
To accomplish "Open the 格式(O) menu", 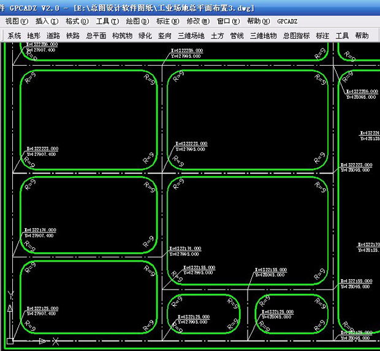I will [x=77, y=21].
